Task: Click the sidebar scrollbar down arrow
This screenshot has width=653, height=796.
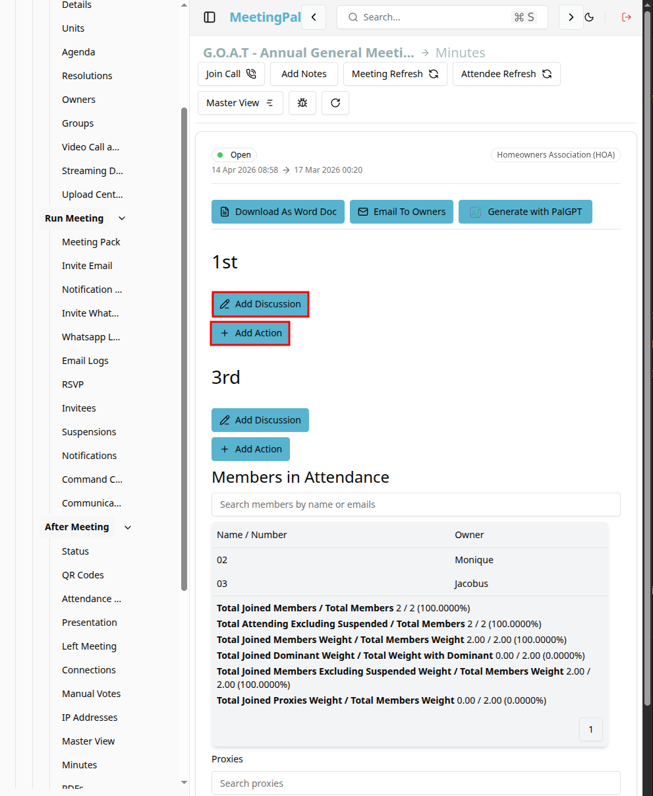Action: click(x=185, y=782)
